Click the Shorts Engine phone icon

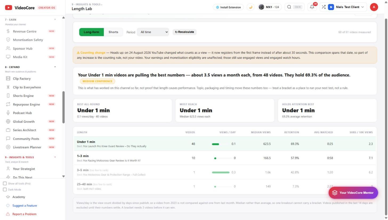coord(8,96)
